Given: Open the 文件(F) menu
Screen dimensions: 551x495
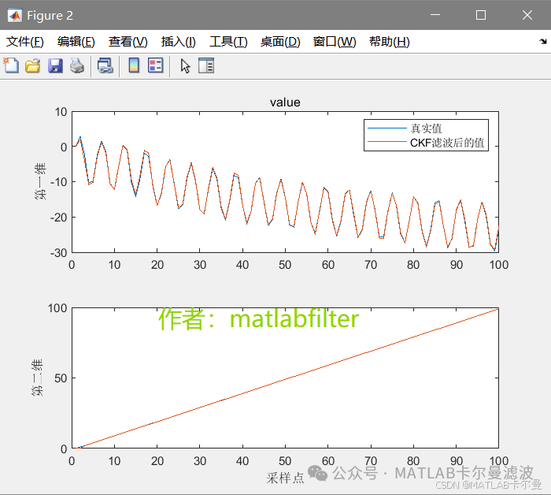Looking at the screenshot, I should click(x=25, y=42).
